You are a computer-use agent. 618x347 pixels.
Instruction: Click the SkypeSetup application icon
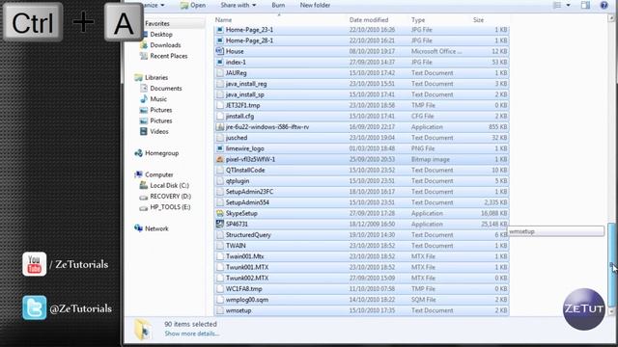click(220, 213)
